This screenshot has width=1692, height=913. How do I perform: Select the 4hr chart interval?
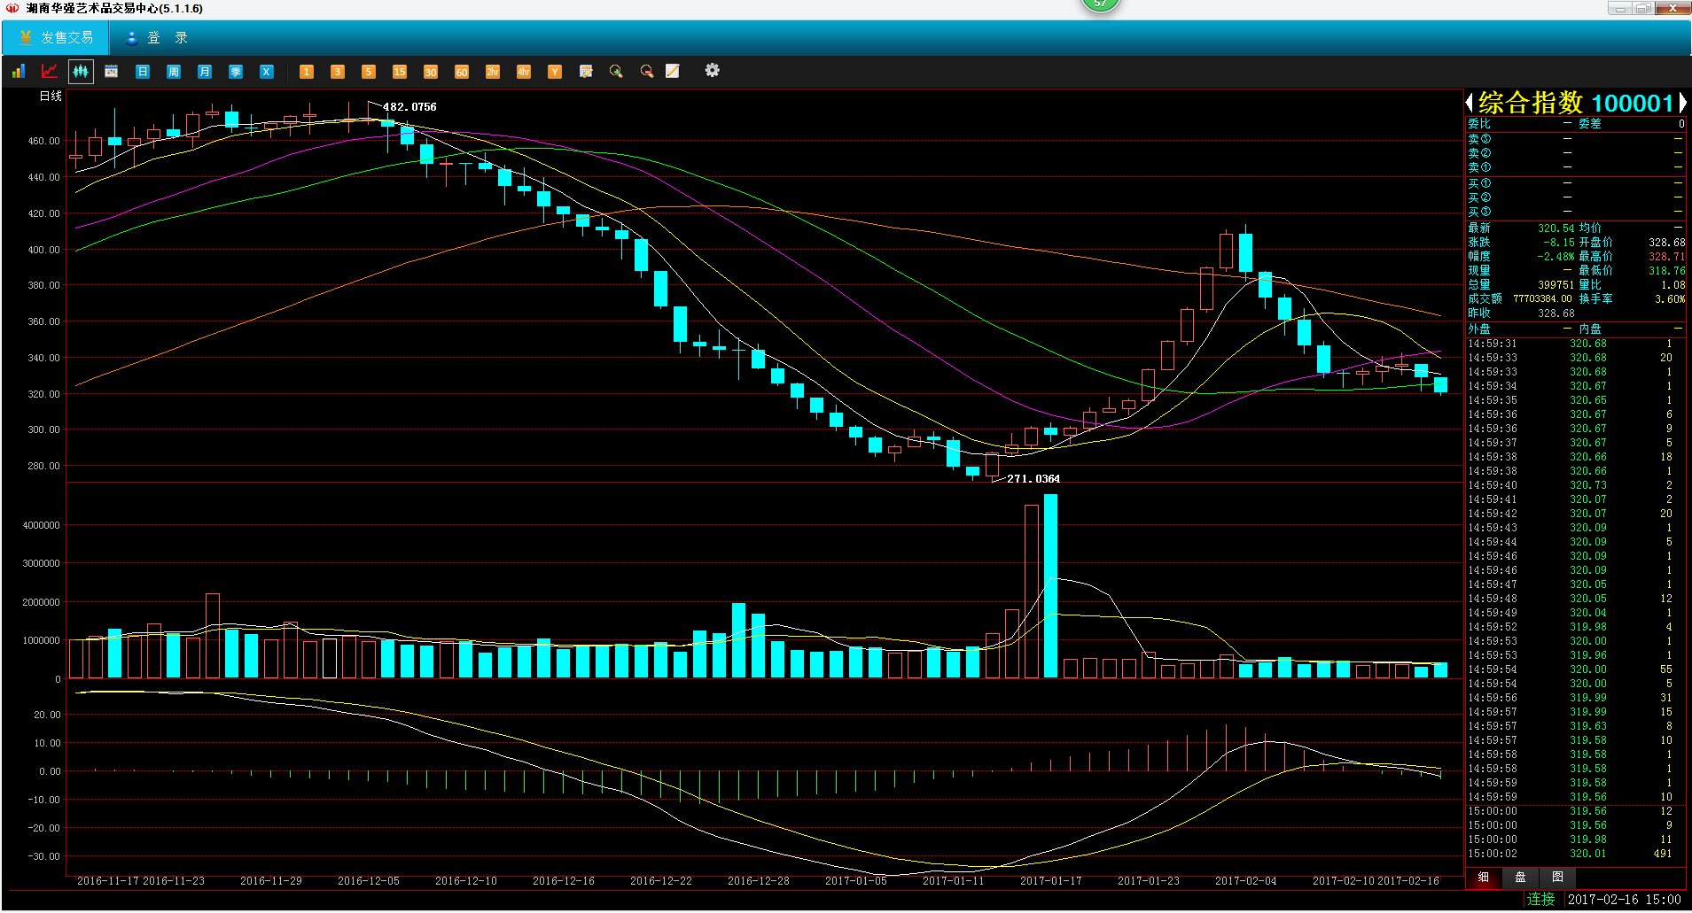pyautogui.click(x=524, y=71)
